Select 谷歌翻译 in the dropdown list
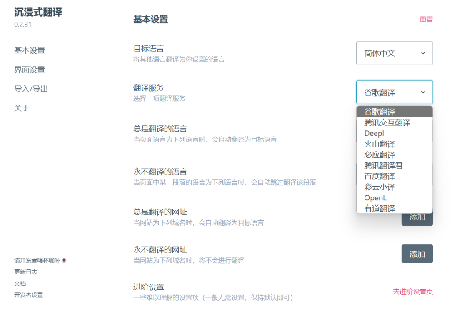This screenshot has height=309, width=450. click(x=394, y=112)
